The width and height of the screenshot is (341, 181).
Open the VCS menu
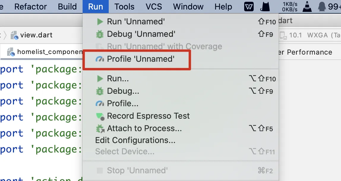[154, 7]
